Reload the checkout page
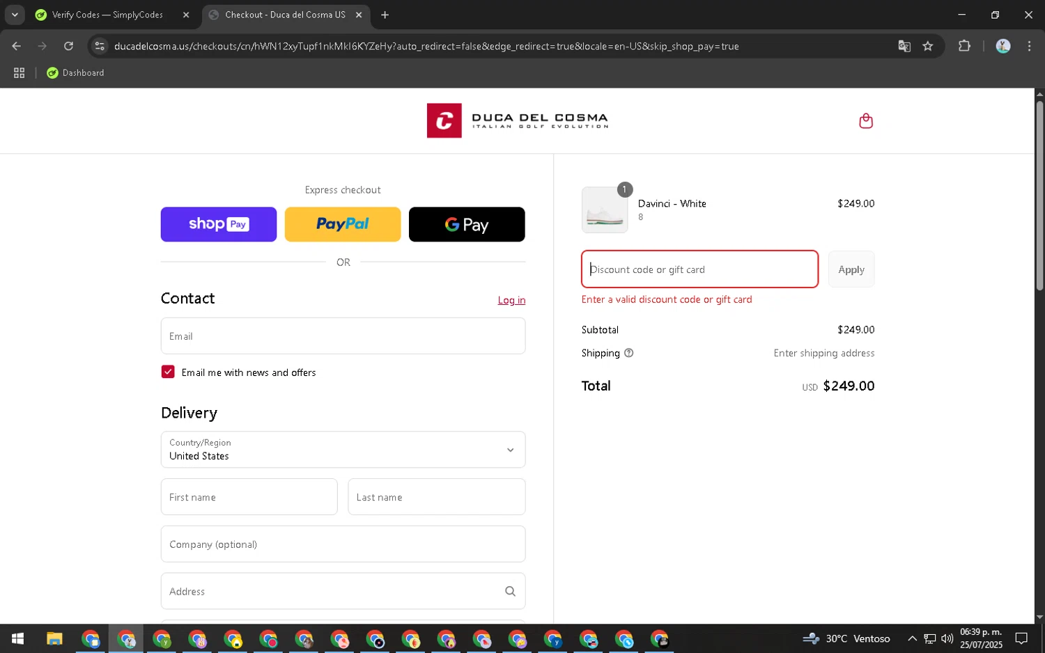Viewport: 1045px width, 653px height. coord(68,46)
